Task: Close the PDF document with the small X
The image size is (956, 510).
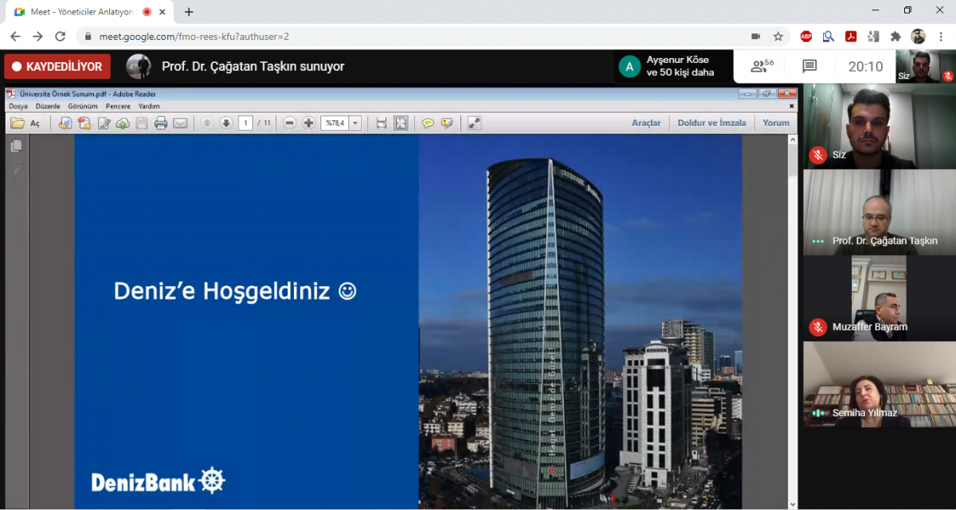Action: [791, 105]
